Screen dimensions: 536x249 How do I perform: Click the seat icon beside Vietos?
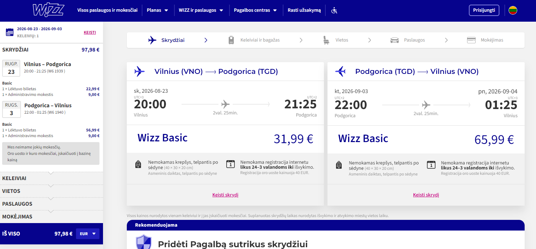click(x=326, y=40)
